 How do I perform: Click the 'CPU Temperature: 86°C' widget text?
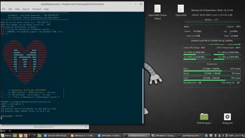(x=229, y=48)
